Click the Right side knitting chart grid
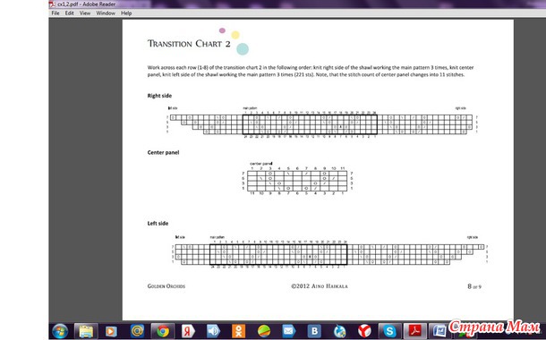The width and height of the screenshot is (546, 340). coord(321,124)
